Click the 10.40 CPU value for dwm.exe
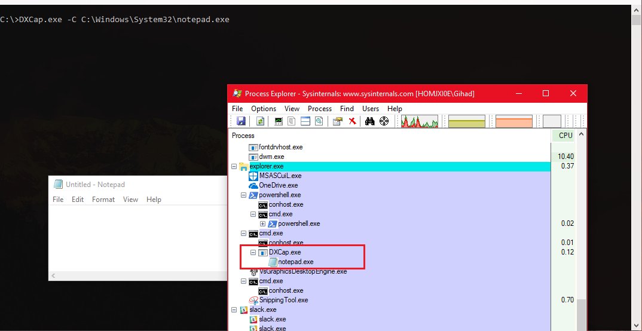The width and height of the screenshot is (642, 331). point(565,157)
